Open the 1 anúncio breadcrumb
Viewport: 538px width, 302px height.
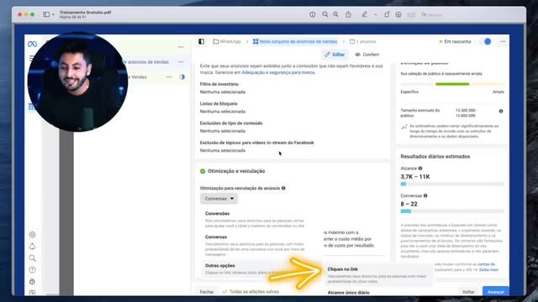[363, 41]
